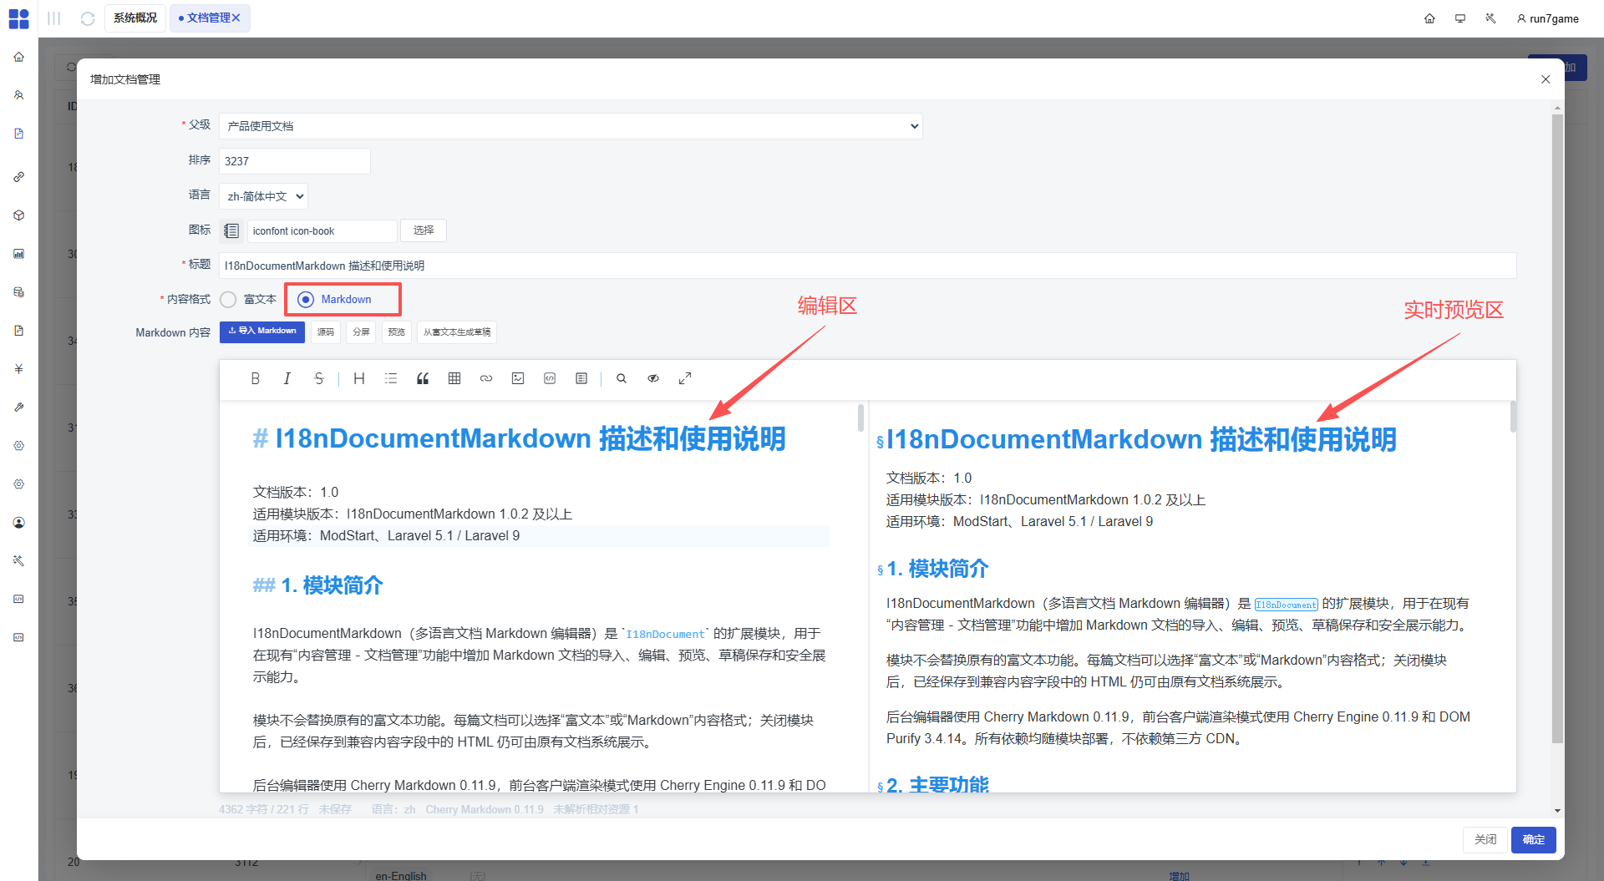Open the bar chart icon in the sidebar

(x=18, y=254)
